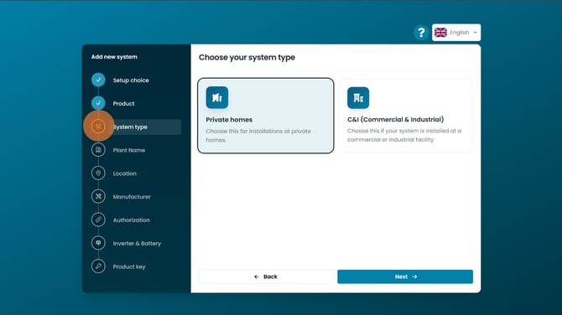Open the English language dropdown
562x315 pixels.
pos(456,33)
